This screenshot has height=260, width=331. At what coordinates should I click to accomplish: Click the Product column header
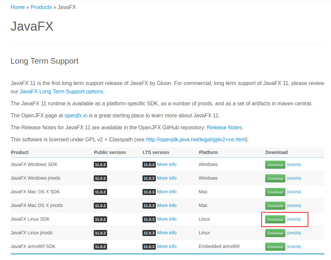pos(20,152)
